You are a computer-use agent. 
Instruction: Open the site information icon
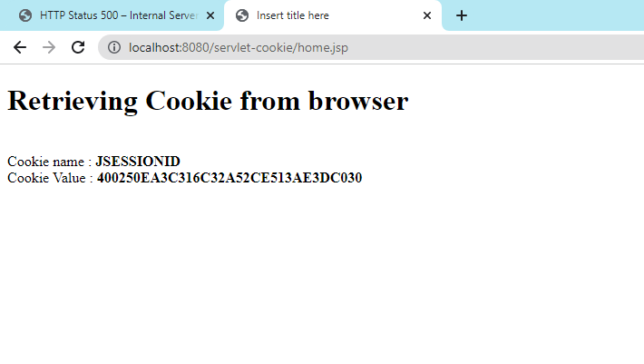pos(114,48)
